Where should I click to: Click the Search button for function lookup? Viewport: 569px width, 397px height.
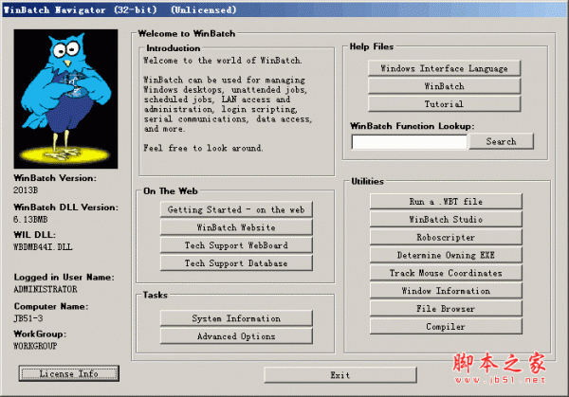coord(501,141)
